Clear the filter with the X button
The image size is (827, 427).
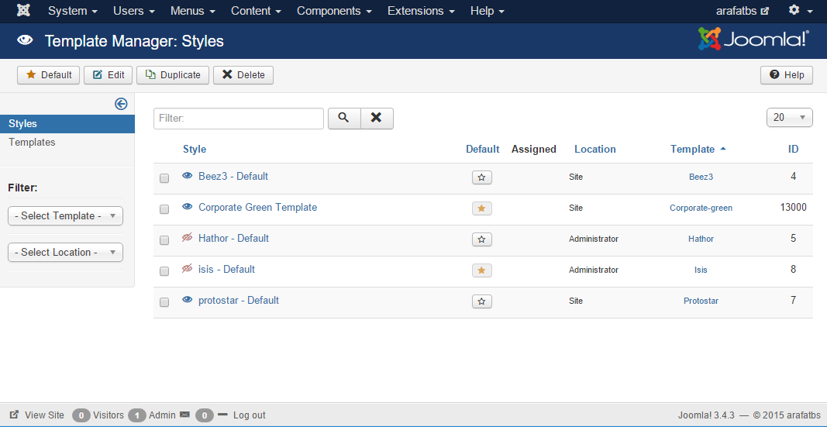point(377,118)
